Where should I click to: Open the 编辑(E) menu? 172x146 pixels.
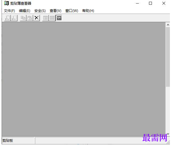click(x=25, y=11)
